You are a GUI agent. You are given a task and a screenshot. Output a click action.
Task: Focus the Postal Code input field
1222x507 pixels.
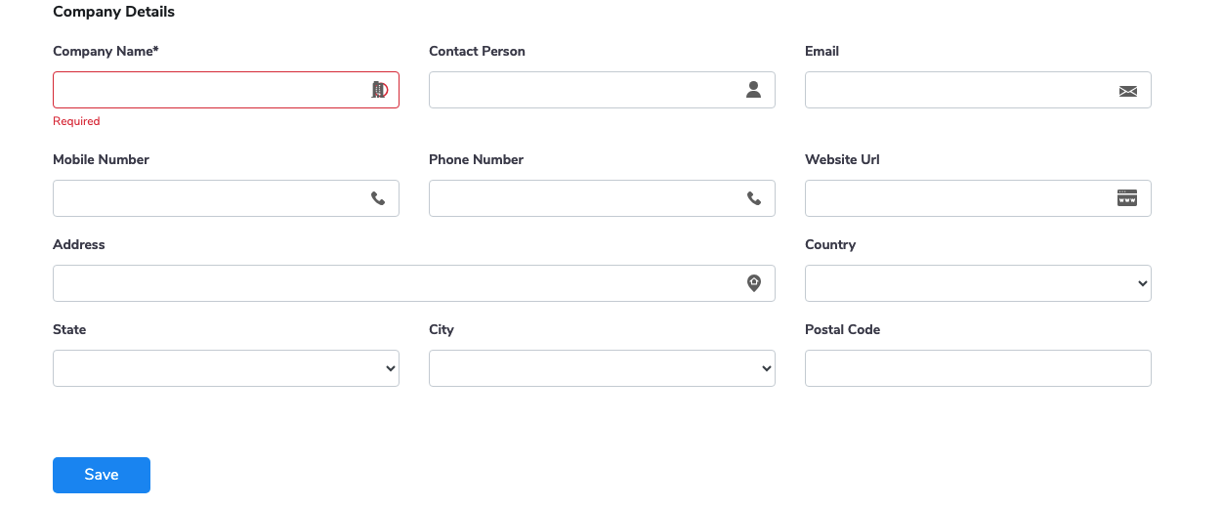point(978,368)
